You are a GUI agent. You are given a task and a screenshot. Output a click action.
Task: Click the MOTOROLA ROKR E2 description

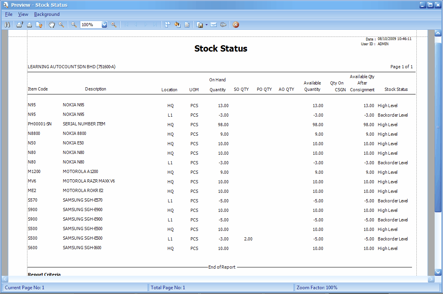[x=83, y=191]
